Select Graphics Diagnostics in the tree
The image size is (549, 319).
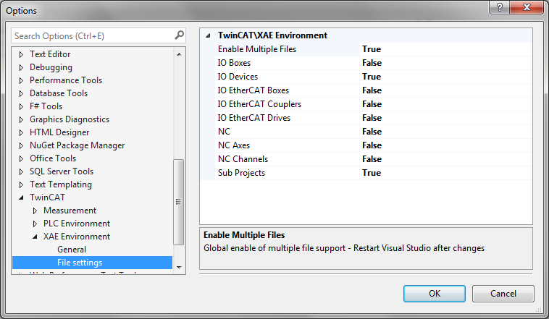(x=70, y=119)
